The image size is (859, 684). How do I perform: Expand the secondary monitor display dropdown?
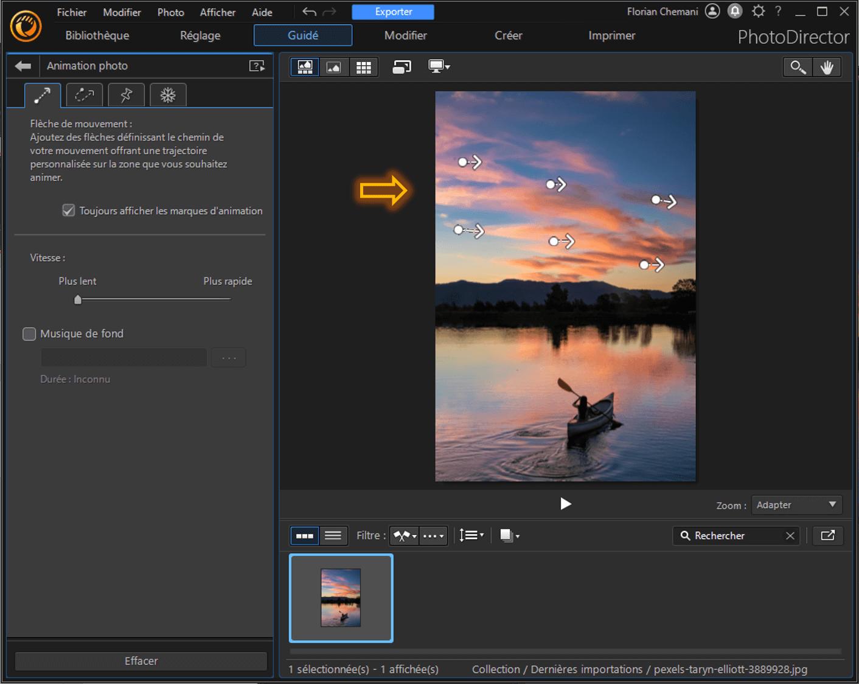(439, 67)
